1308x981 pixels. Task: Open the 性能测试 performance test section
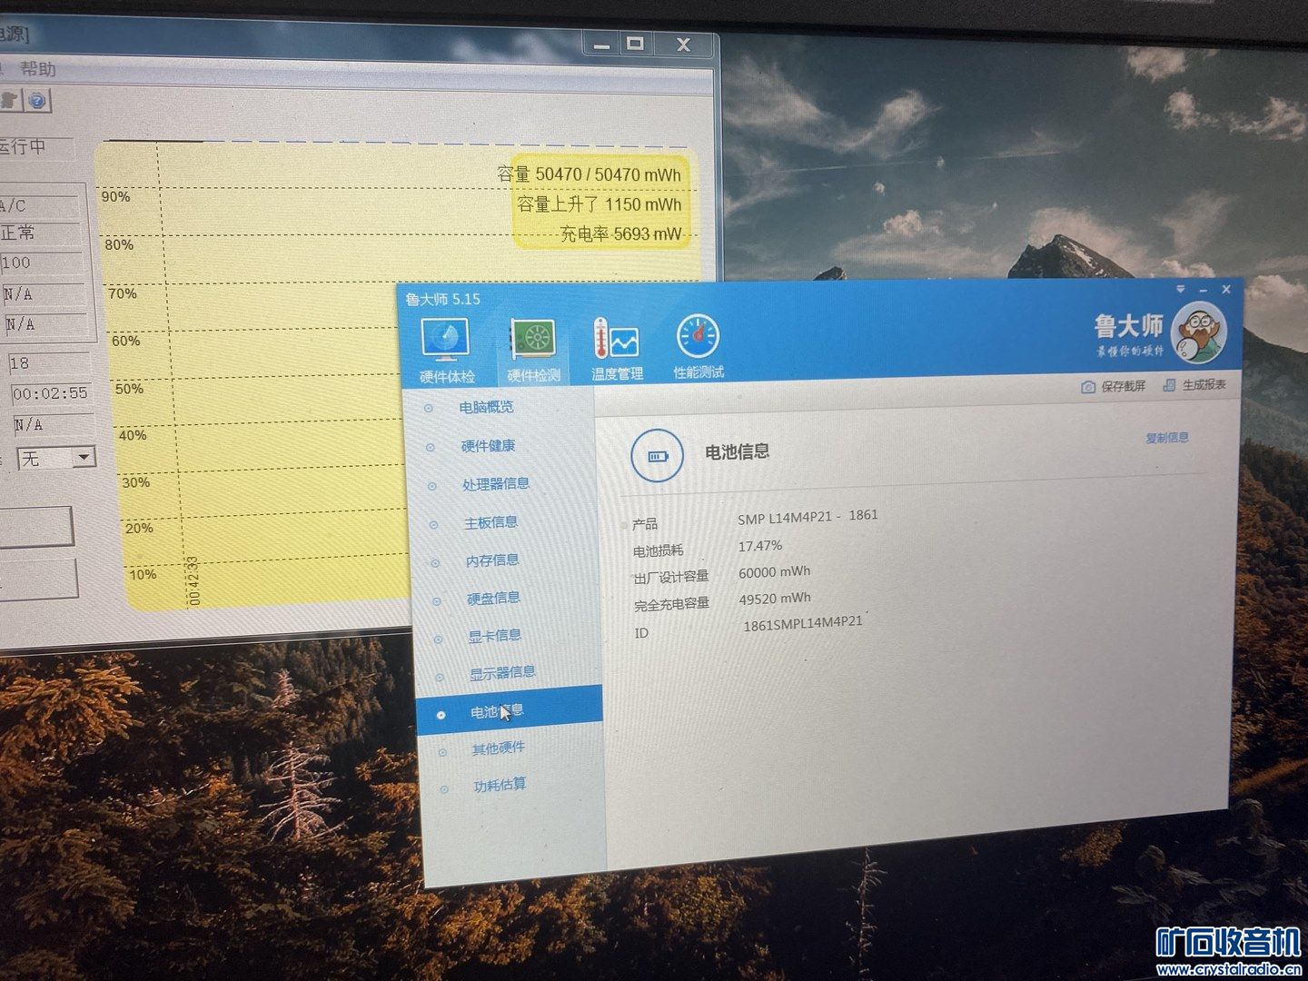pyautogui.click(x=699, y=347)
